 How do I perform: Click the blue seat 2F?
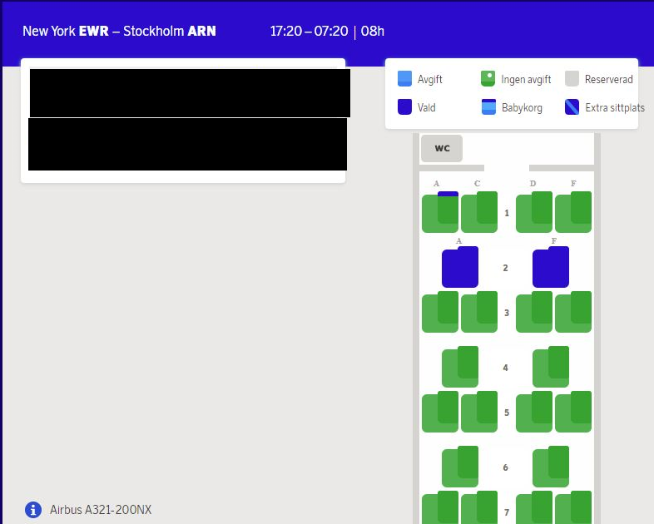[551, 268]
